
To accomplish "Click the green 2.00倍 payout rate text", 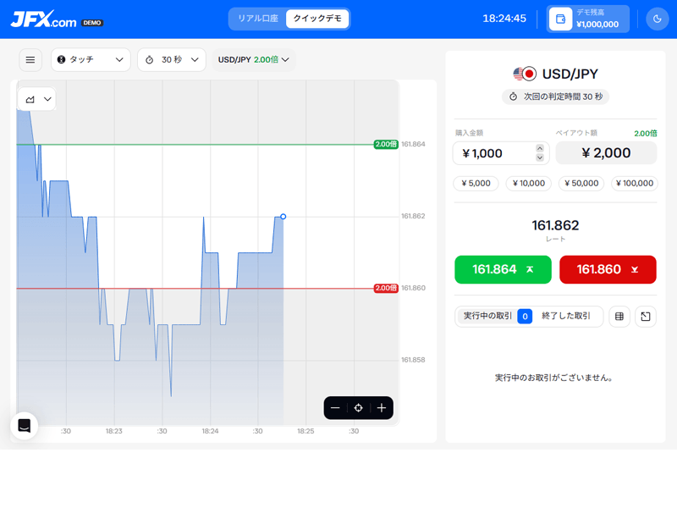I will (x=646, y=134).
